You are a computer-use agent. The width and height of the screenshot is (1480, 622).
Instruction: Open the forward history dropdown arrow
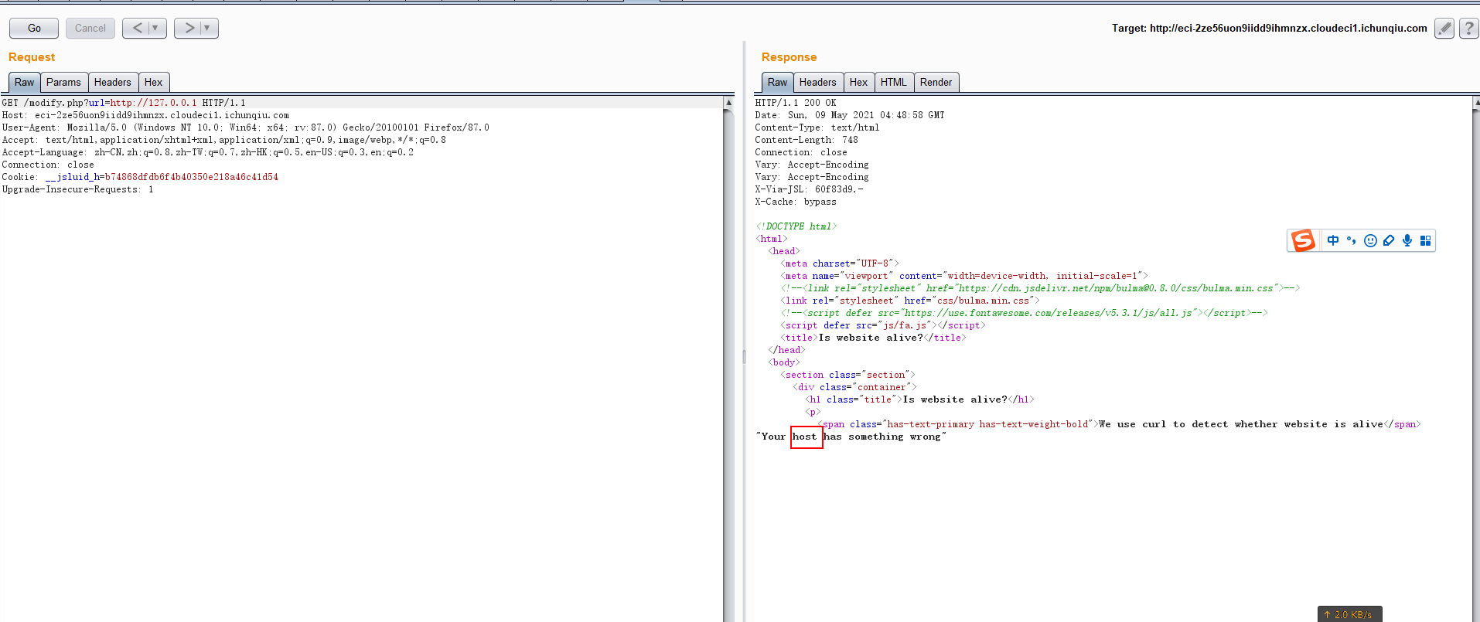tap(208, 29)
